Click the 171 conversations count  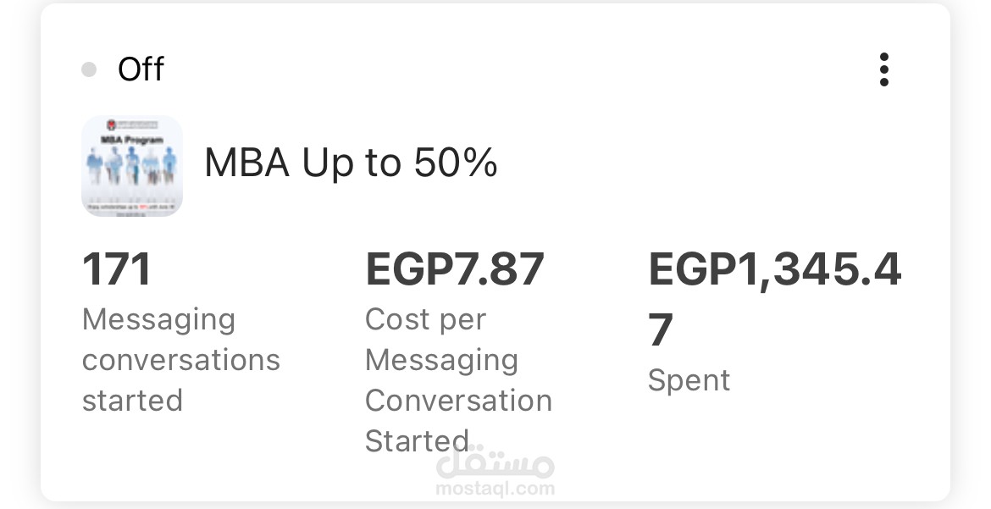117,270
